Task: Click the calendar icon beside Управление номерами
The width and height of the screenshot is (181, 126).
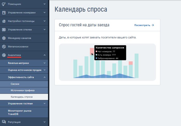Action: [x=4, y=13]
